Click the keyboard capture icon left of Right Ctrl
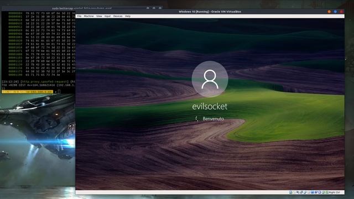The width and height of the screenshot is (354, 199). pyautogui.click(x=327, y=192)
